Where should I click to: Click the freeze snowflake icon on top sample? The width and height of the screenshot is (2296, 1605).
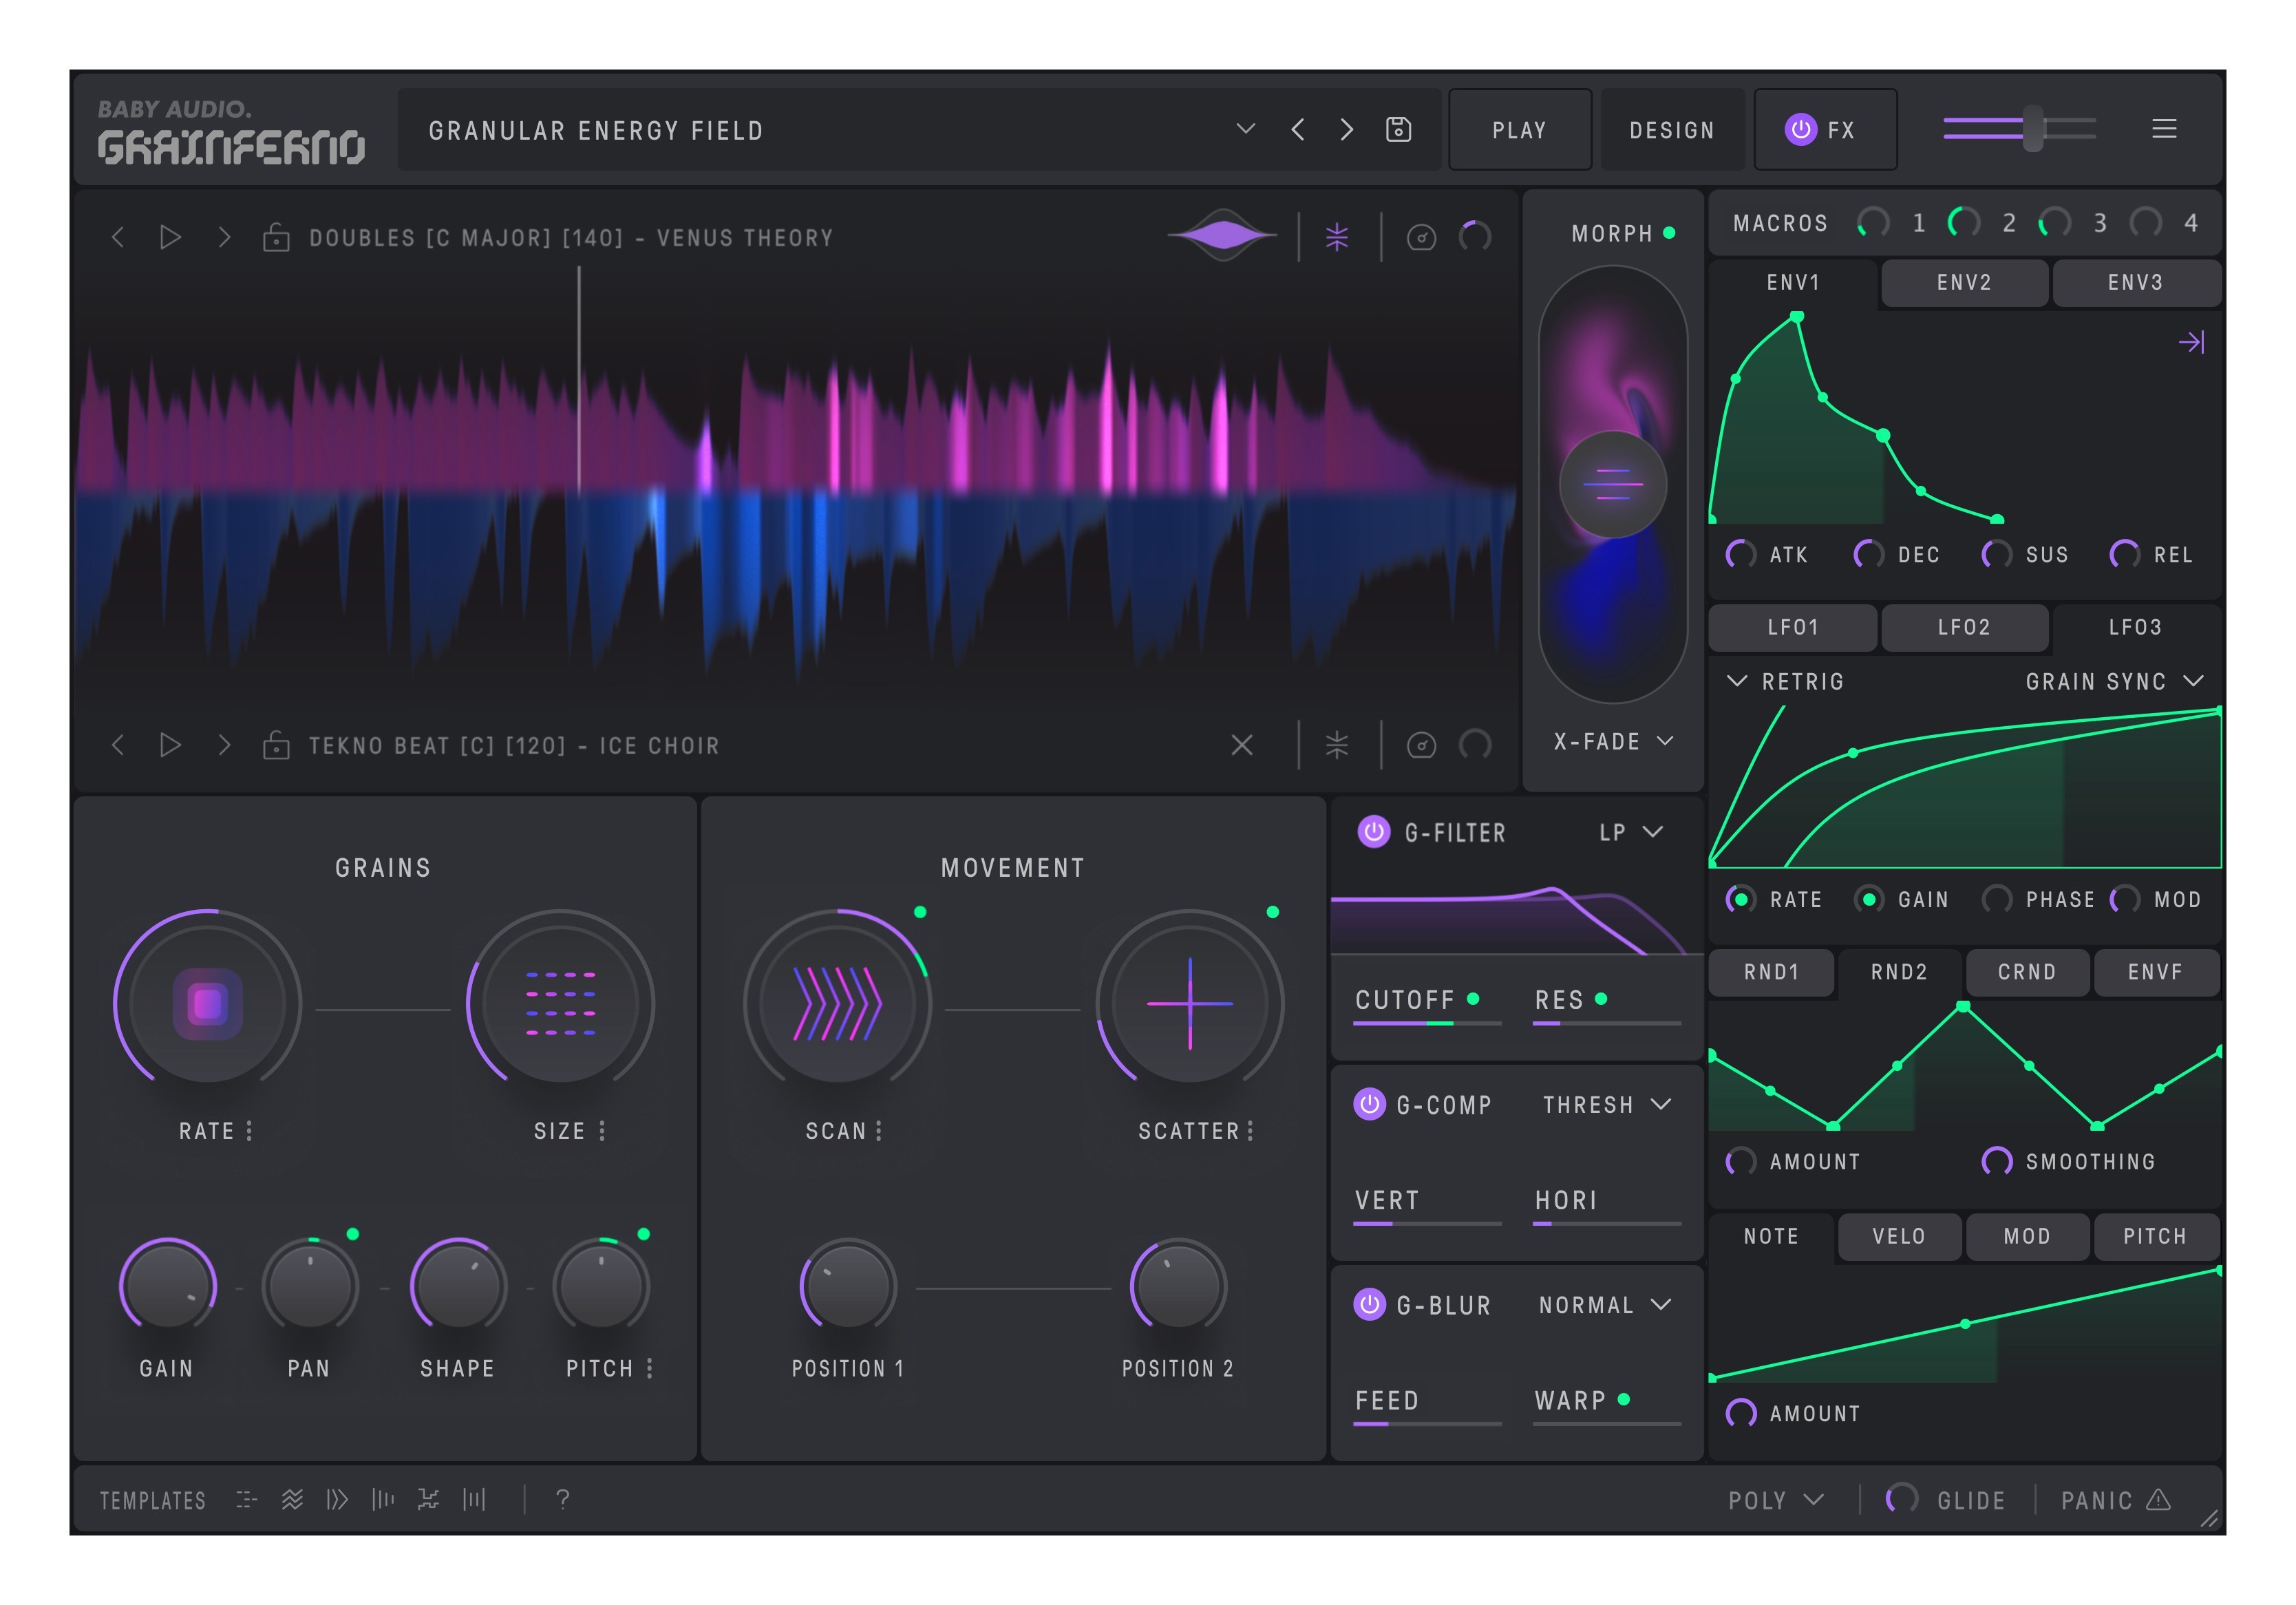(x=1337, y=237)
